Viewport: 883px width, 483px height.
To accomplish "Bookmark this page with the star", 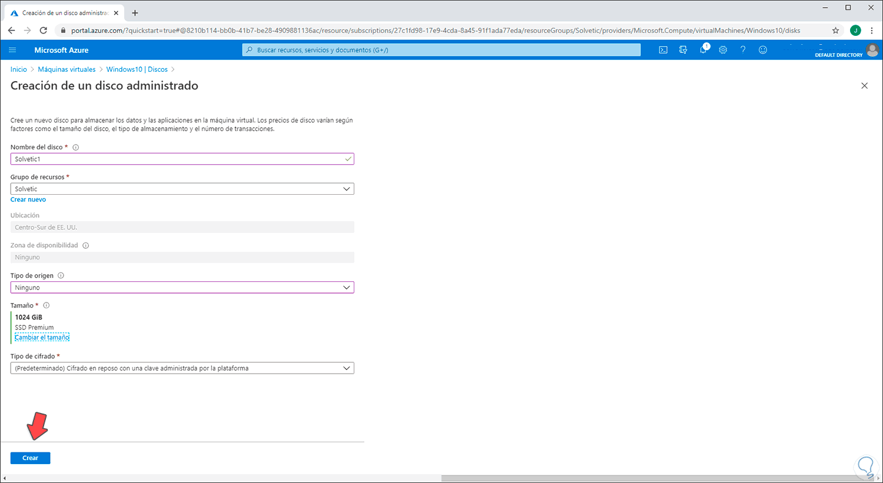I will (835, 31).
